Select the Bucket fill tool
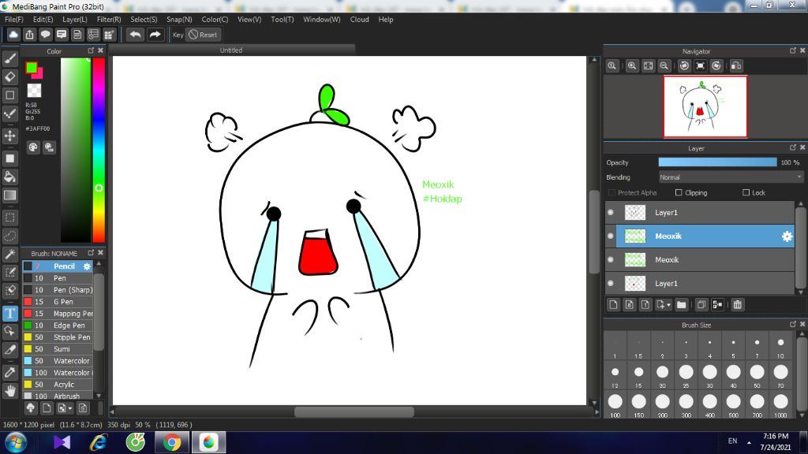The height and width of the screenshot is (454, 808). point(10,176)
